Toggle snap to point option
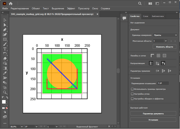The width and height of the screenshot is (180, 129). pos(157,71)
